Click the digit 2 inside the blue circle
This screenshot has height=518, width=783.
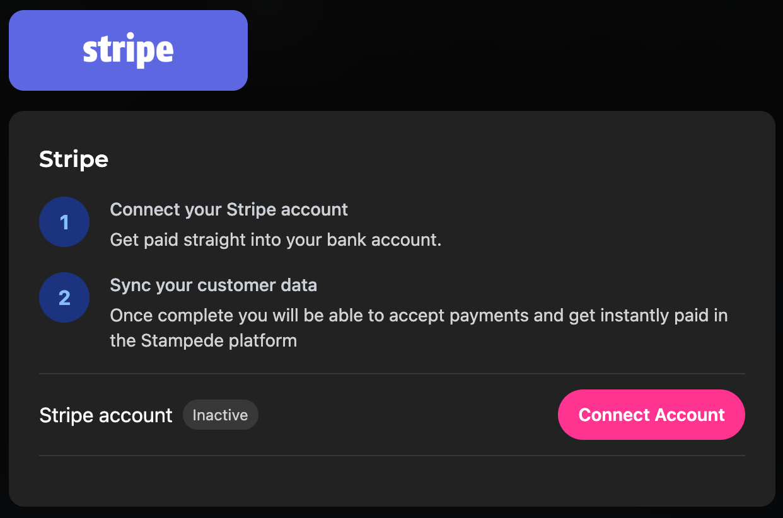[x=64, y=298]
